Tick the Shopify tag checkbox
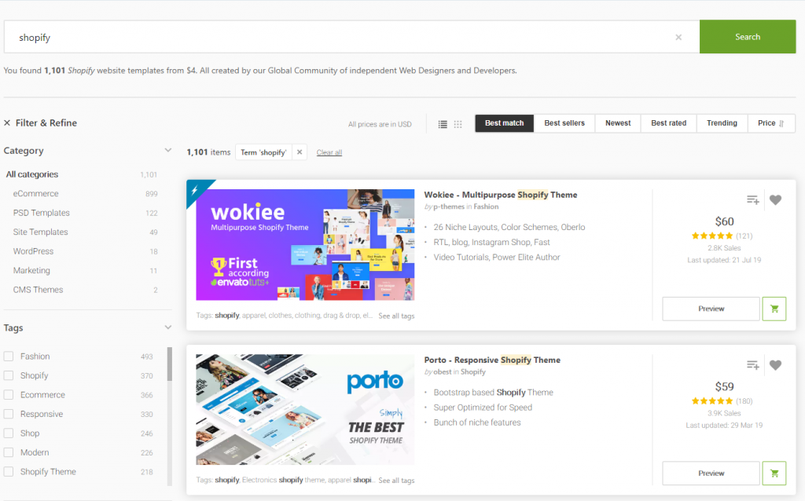This screenshot has width=805, height=501. [x=9, y=375]
